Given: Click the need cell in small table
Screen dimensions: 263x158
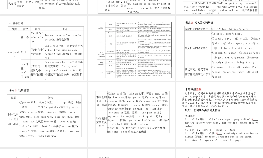Looking at the screenshot, I should pyautogui.click(x=101, y=73).
